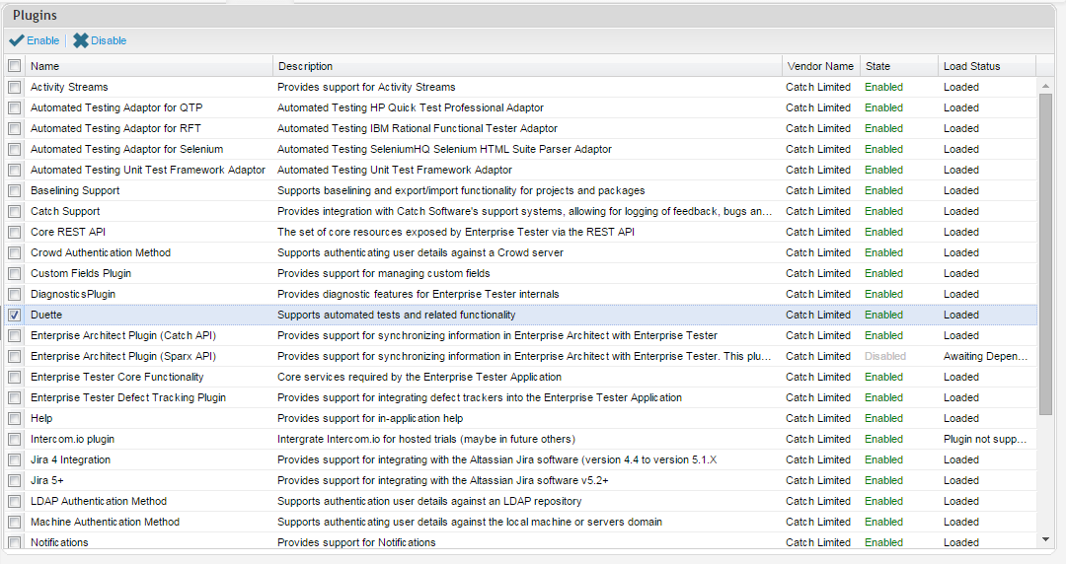Screen dimensions: 1066x564
Task: Tick the checkbox for Jira 5+ plugin
Action: (x=14, y=481)
